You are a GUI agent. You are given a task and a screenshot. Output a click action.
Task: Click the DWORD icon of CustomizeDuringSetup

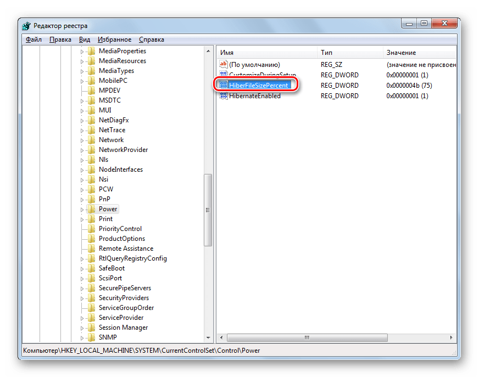pos(224,74)
